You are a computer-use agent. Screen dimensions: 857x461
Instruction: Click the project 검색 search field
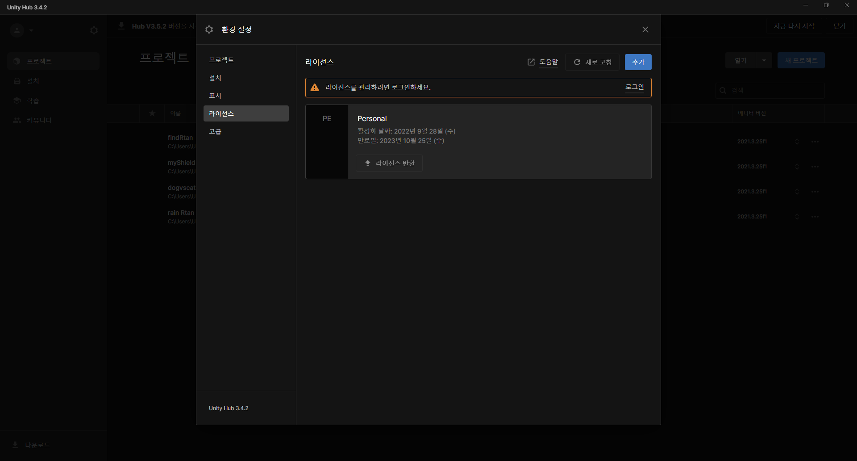coord(770,91)
